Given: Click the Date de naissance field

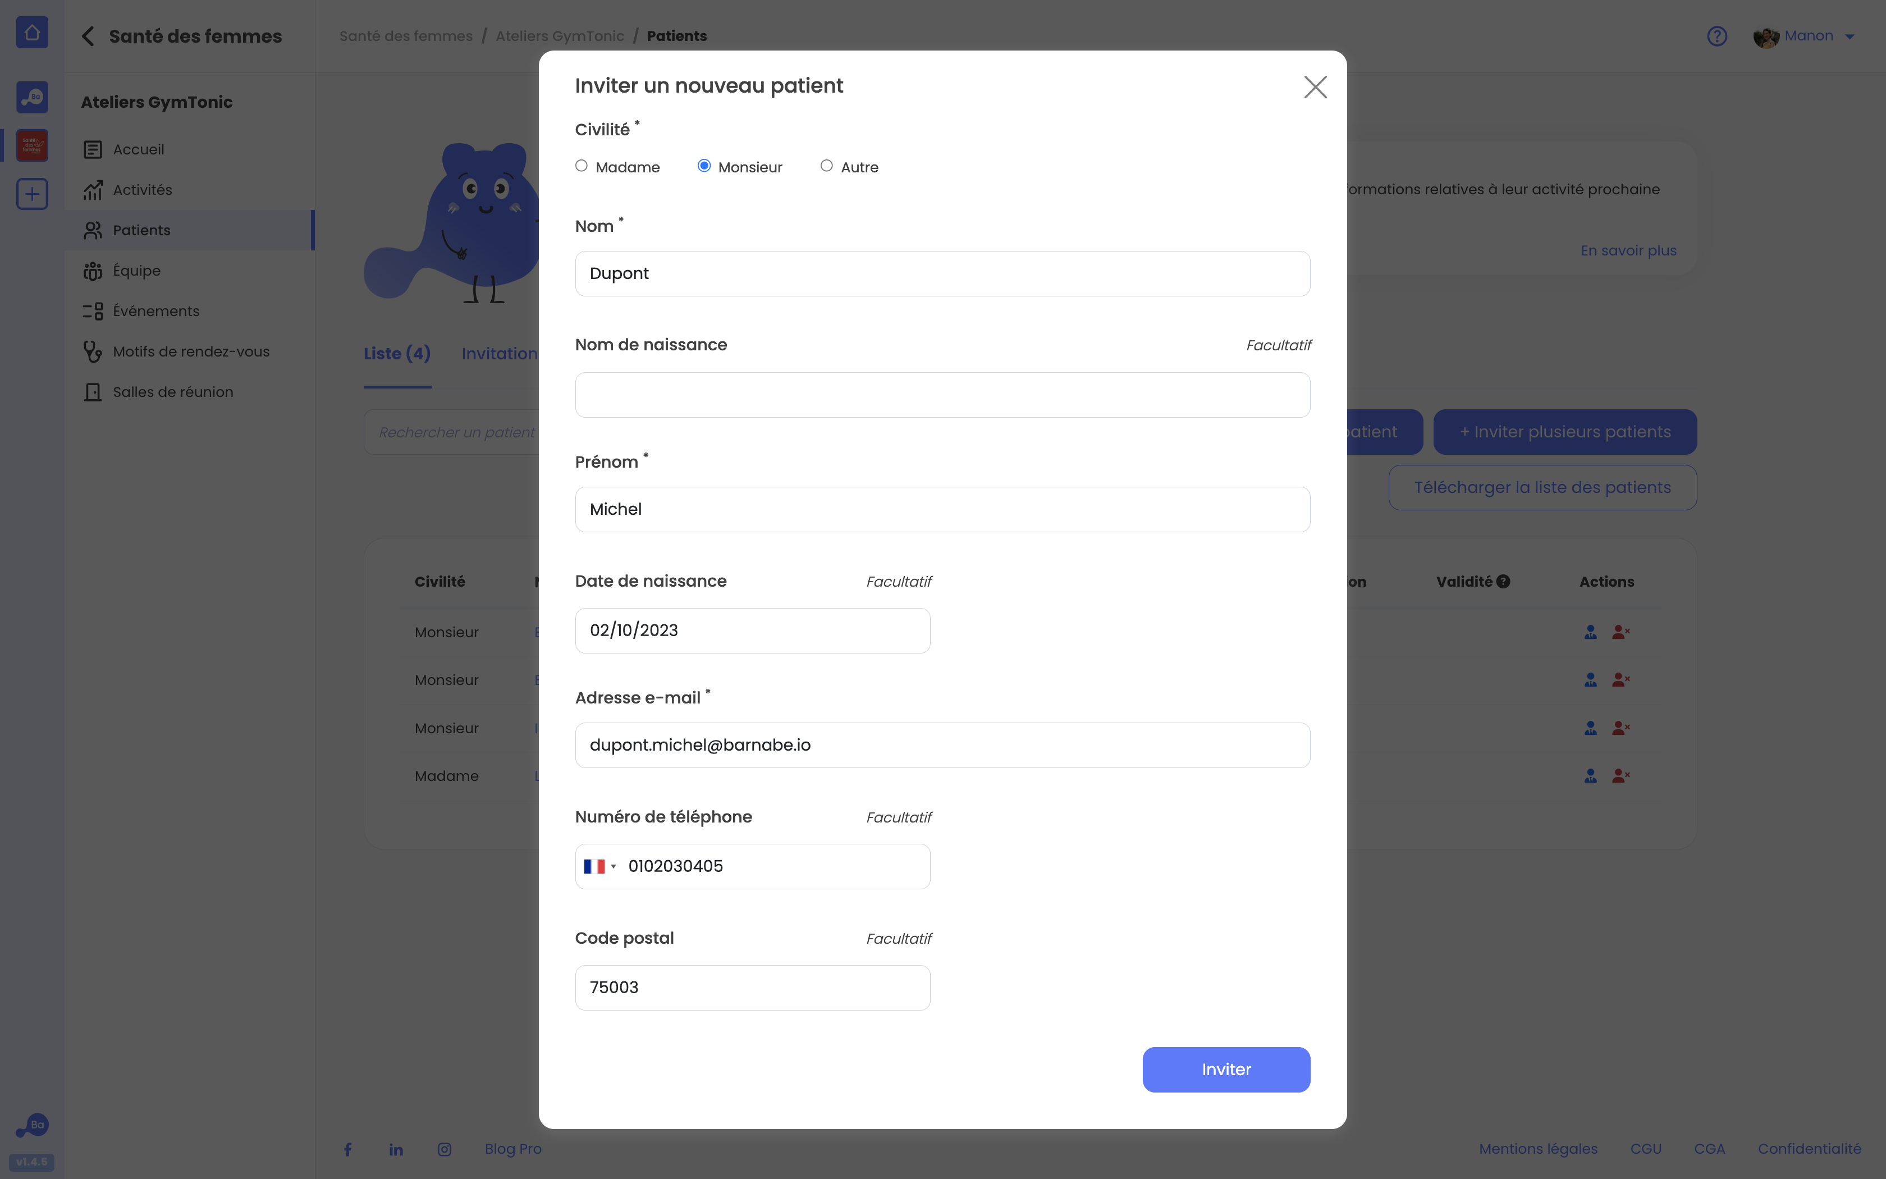Looking at the screenshot, I should click(752, 630).
